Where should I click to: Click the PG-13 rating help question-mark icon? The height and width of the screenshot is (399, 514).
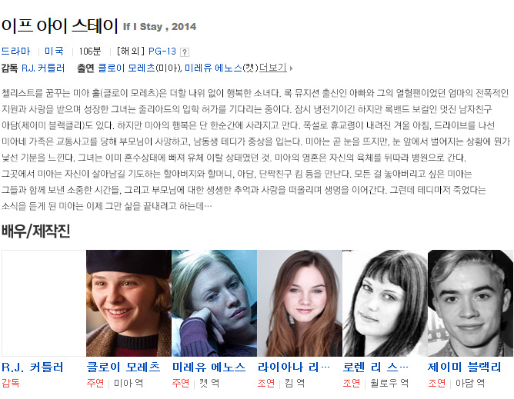(x=185, y=52)
